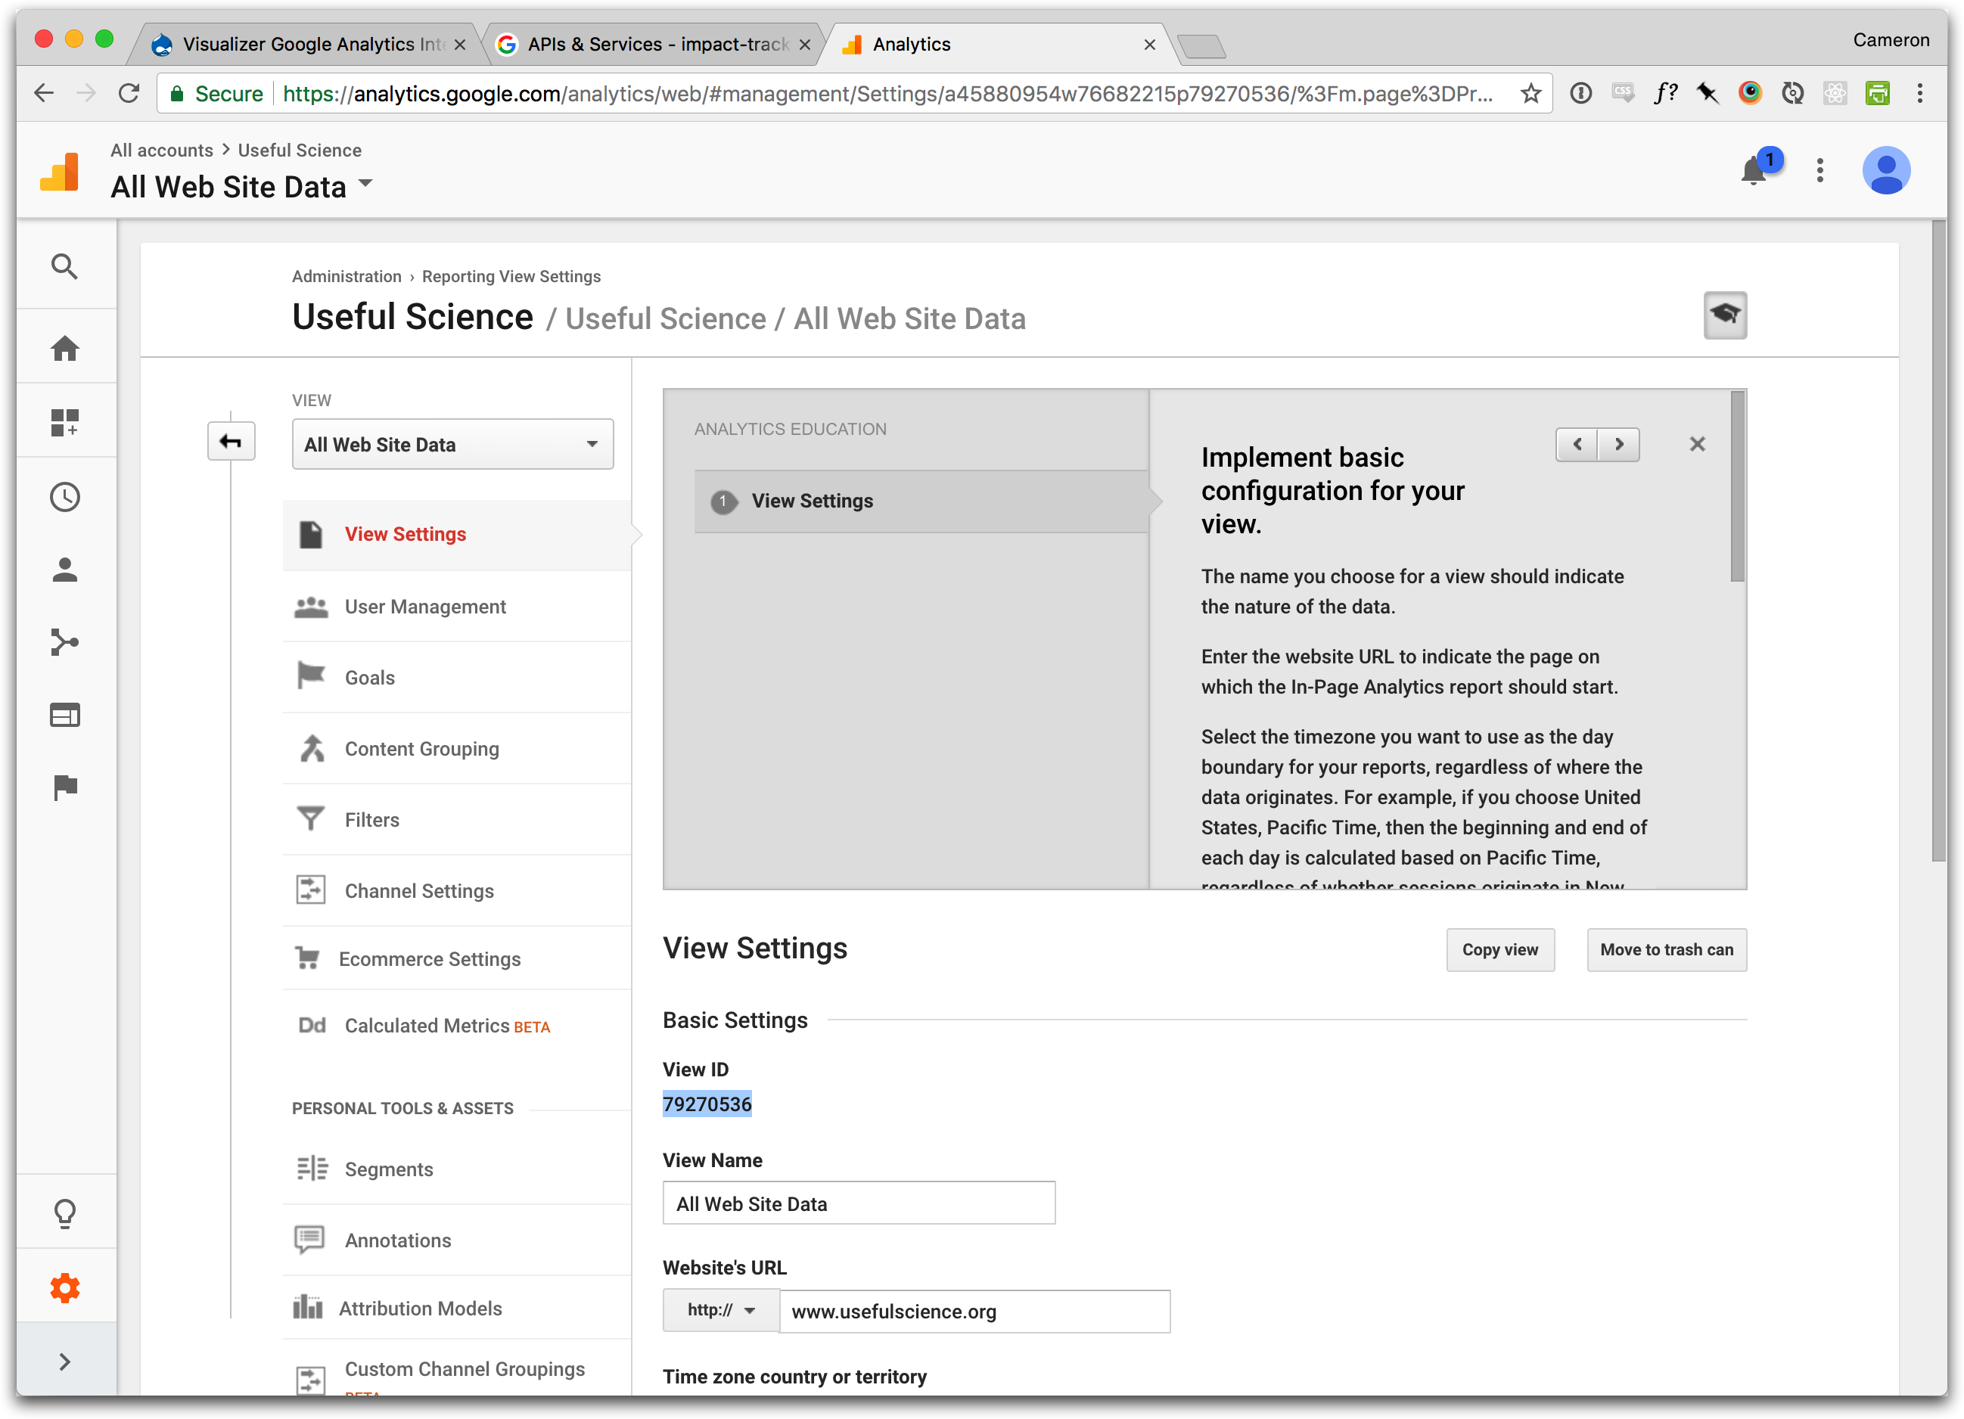Open Conversions flag icon in sidebar

pos(65,787)
